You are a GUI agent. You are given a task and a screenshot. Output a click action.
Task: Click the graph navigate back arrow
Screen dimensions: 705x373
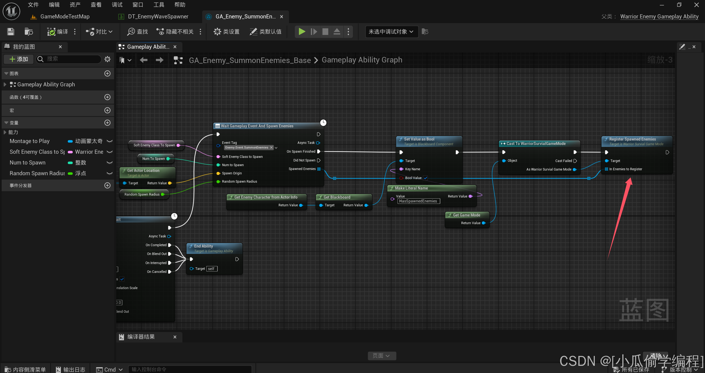[143, 60]
